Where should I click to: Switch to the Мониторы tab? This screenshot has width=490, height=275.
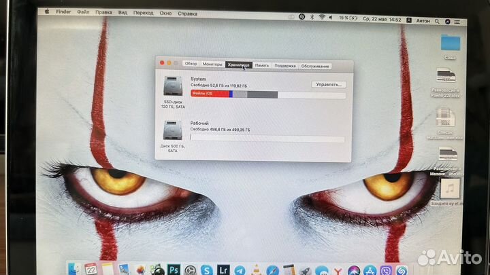point(212,65)
